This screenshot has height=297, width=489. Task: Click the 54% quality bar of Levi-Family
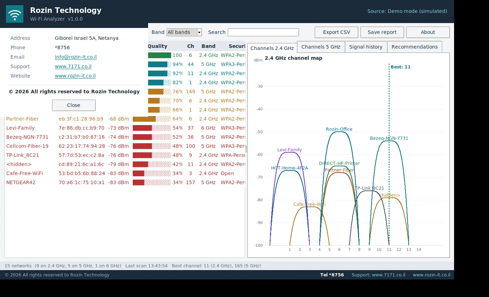(x=152, y=128)
